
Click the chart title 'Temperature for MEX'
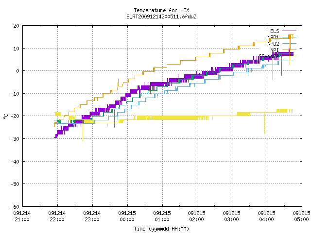pos(161,10)
